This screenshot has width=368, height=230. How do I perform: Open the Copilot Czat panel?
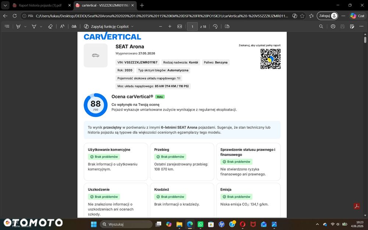357,16
